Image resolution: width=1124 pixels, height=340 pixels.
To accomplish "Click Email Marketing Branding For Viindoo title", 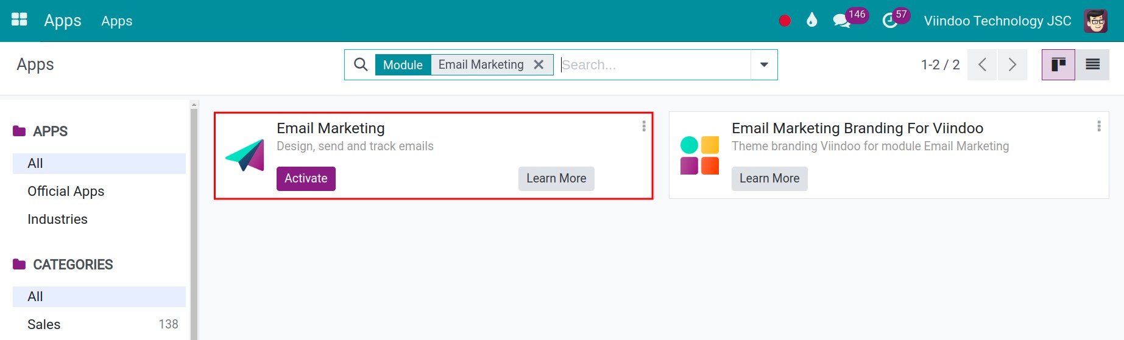I will [x=857, y=128].
